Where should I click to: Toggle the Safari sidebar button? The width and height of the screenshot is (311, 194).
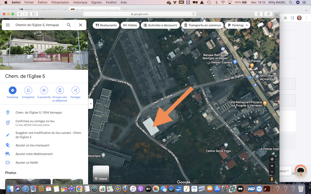pos(34,14)
